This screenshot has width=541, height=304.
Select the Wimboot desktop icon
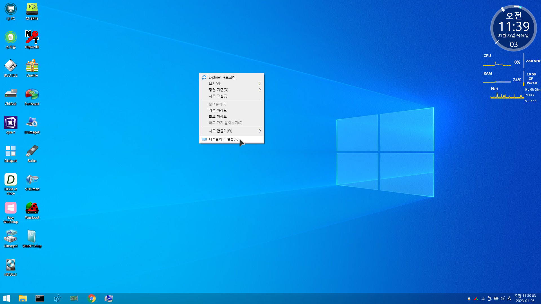tap(32, 211)
